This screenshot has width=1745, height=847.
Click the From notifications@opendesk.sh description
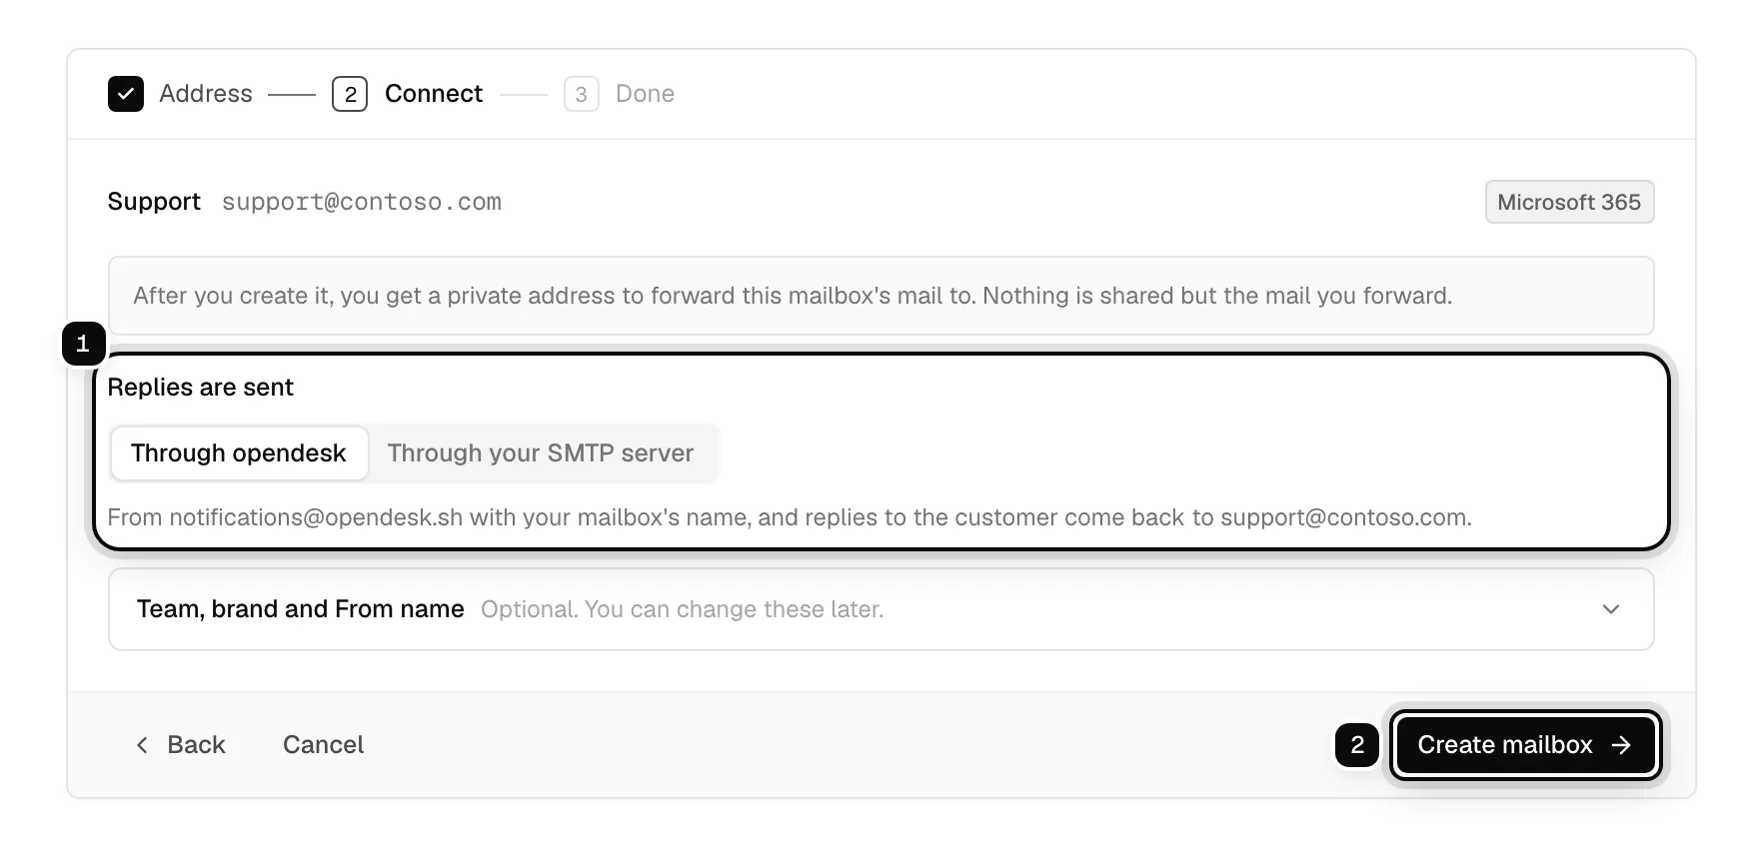coord(790,517)
